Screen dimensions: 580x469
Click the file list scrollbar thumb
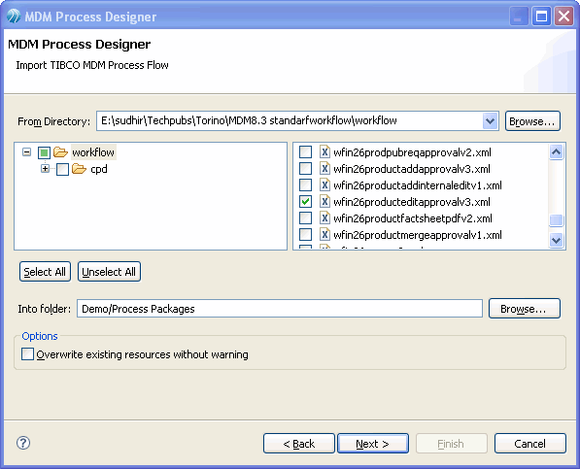[x=557, y=219]
